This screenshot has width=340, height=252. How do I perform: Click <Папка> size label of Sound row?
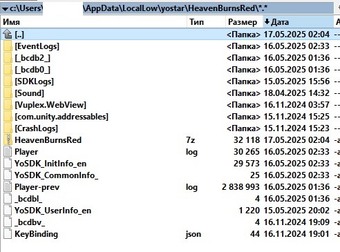click(243, 93)
